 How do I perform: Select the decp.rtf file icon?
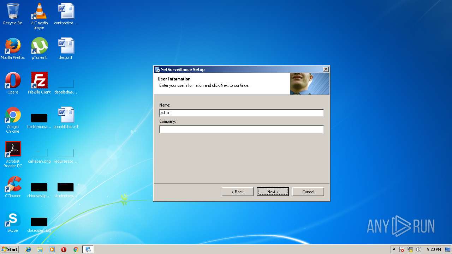[x=66, y=49]
